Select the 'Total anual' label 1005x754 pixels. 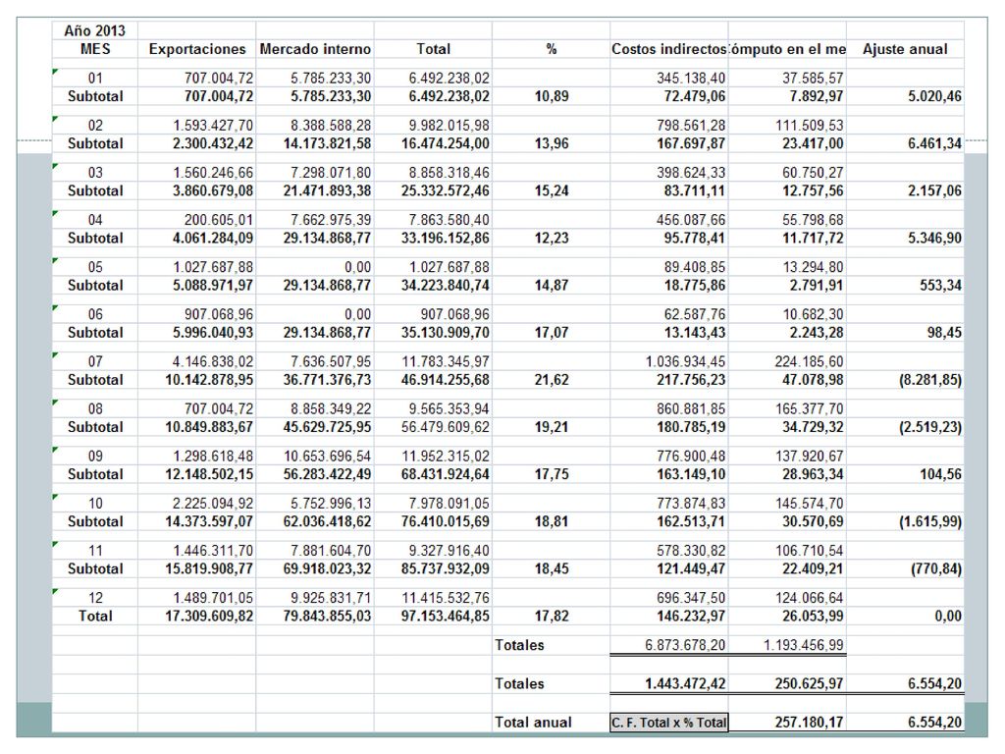point(533,722)
